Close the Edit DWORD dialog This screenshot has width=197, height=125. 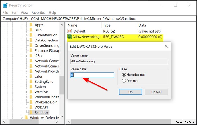coord(166,46)
